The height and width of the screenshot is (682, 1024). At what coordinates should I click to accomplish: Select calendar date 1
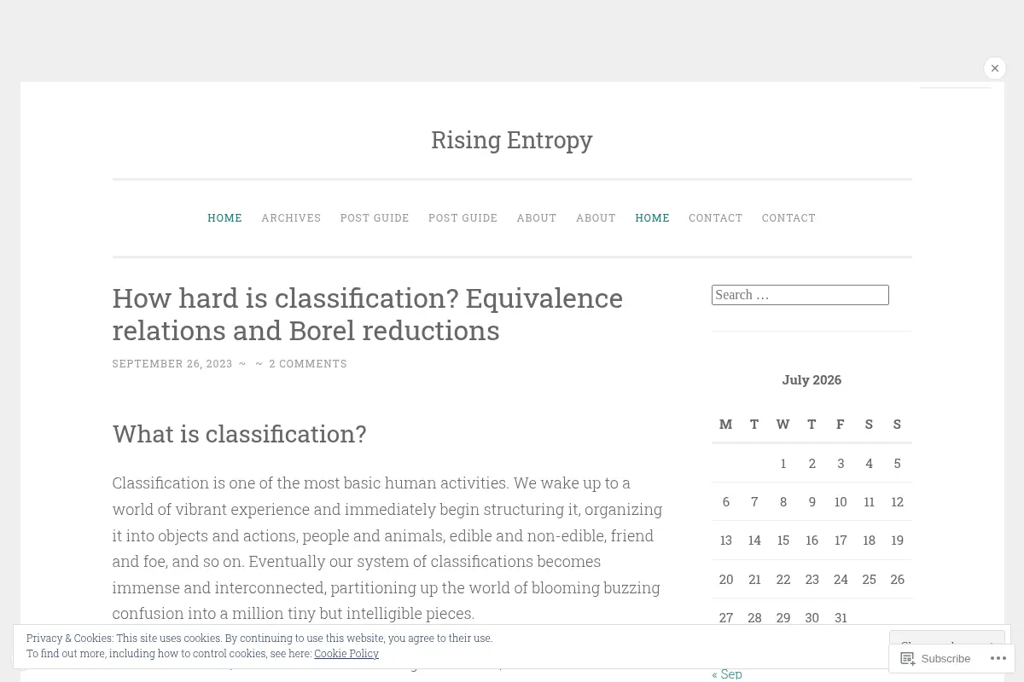pos(783,463)
